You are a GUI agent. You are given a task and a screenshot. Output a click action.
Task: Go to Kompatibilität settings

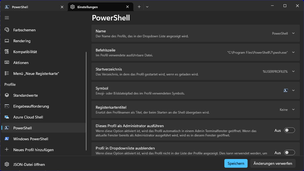pos(44,51)
